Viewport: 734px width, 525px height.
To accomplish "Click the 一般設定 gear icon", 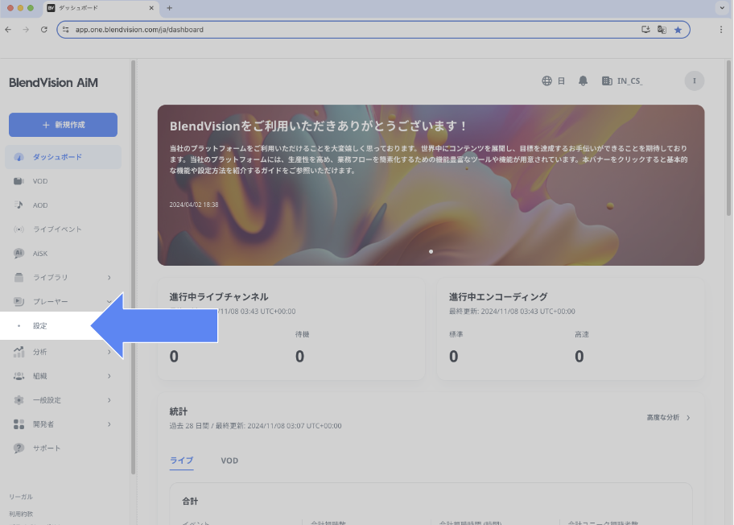I will click(19, 400).
